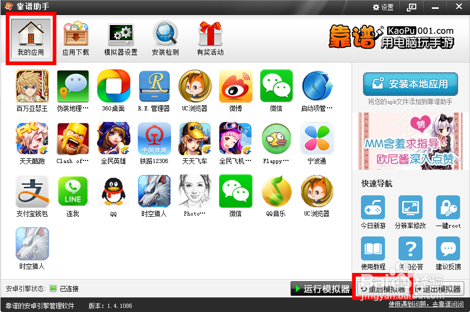Launch UC浏览器 icon in the third row
The image size is (470, 312).
click(317, 191)
